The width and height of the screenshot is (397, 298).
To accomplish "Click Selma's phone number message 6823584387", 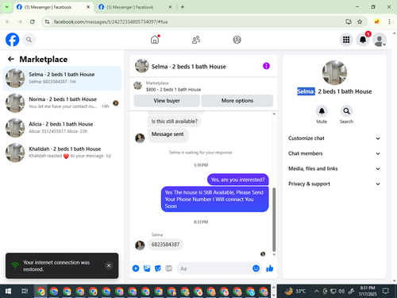I will (x=165, y=244).
